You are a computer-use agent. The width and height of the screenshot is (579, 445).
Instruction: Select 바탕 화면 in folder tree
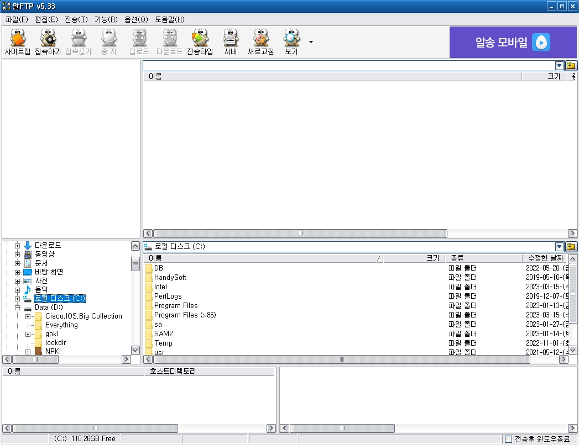coord(49,272)
